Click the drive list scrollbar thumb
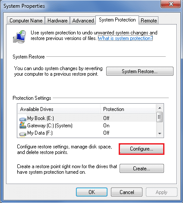The width and height of the screenshot is (183, 203). click(160, 117)
